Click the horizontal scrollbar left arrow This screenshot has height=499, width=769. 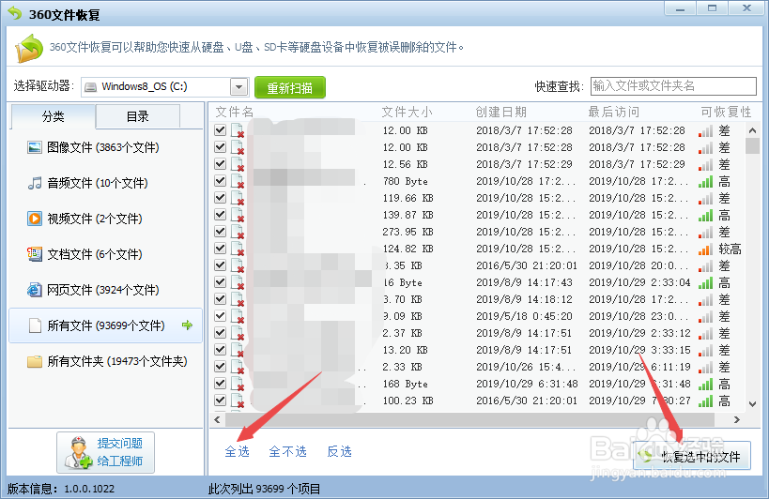click(x=217, y=419)
